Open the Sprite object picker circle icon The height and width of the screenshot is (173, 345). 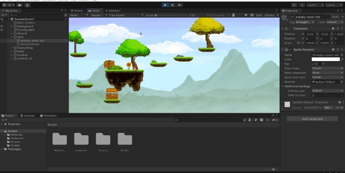pos(342,55)
